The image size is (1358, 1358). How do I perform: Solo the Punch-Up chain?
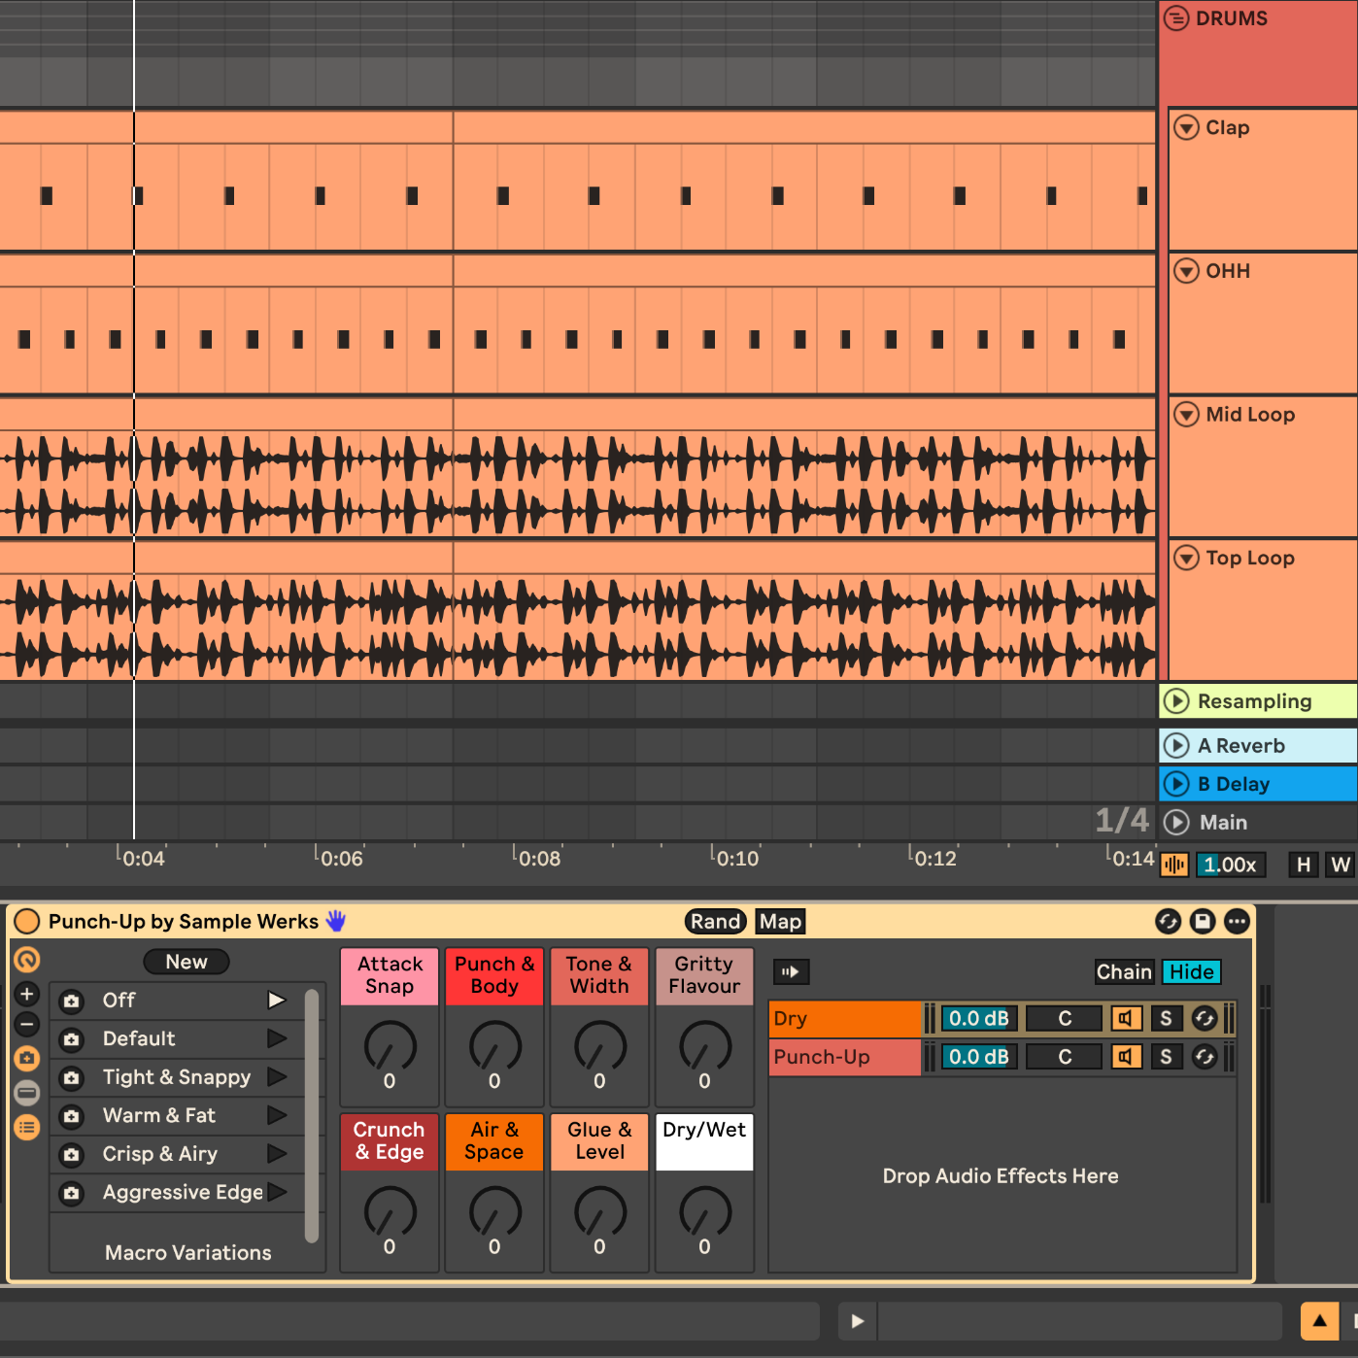pos(1166,1057)
